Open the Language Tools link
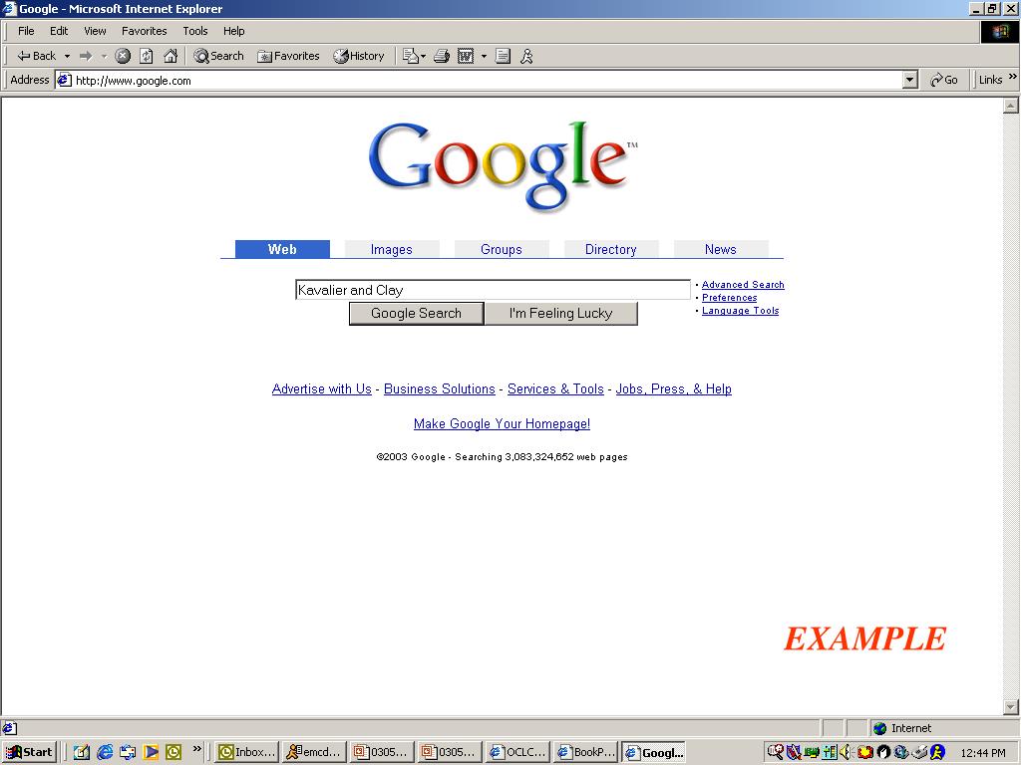Screen dimensions: 1021x765 pos(741,311)
